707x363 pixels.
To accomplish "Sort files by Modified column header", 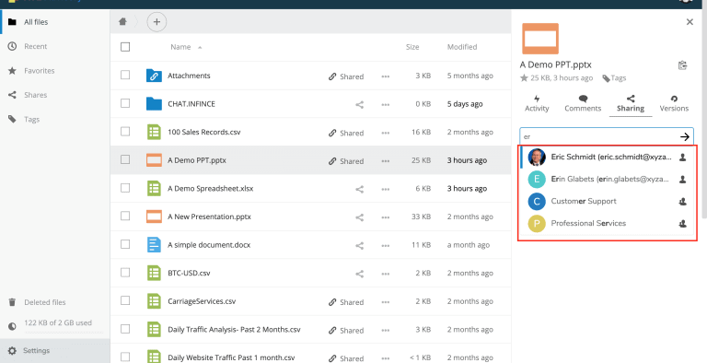I will click(462, 47).
